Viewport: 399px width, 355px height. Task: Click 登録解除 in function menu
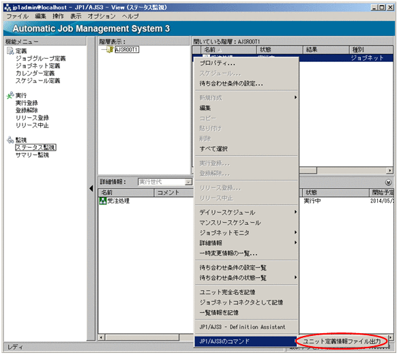[27, 110]
